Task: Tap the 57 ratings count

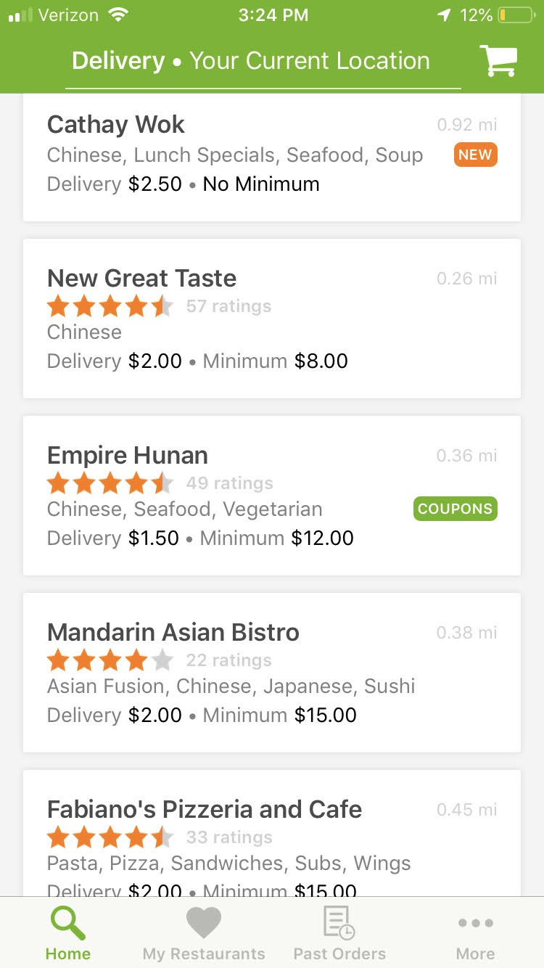Action: [x=228, y=306]
